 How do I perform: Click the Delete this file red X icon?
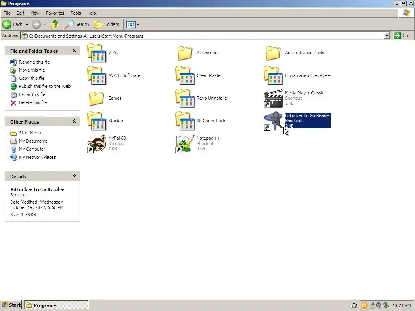[13, 103]
